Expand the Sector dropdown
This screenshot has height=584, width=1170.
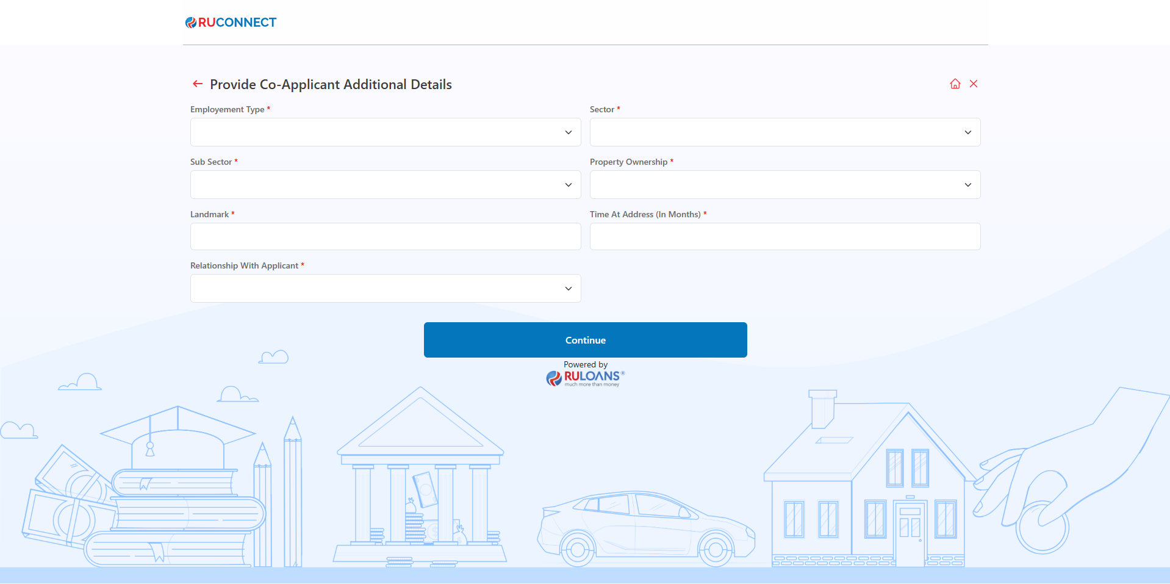(784, 132)
